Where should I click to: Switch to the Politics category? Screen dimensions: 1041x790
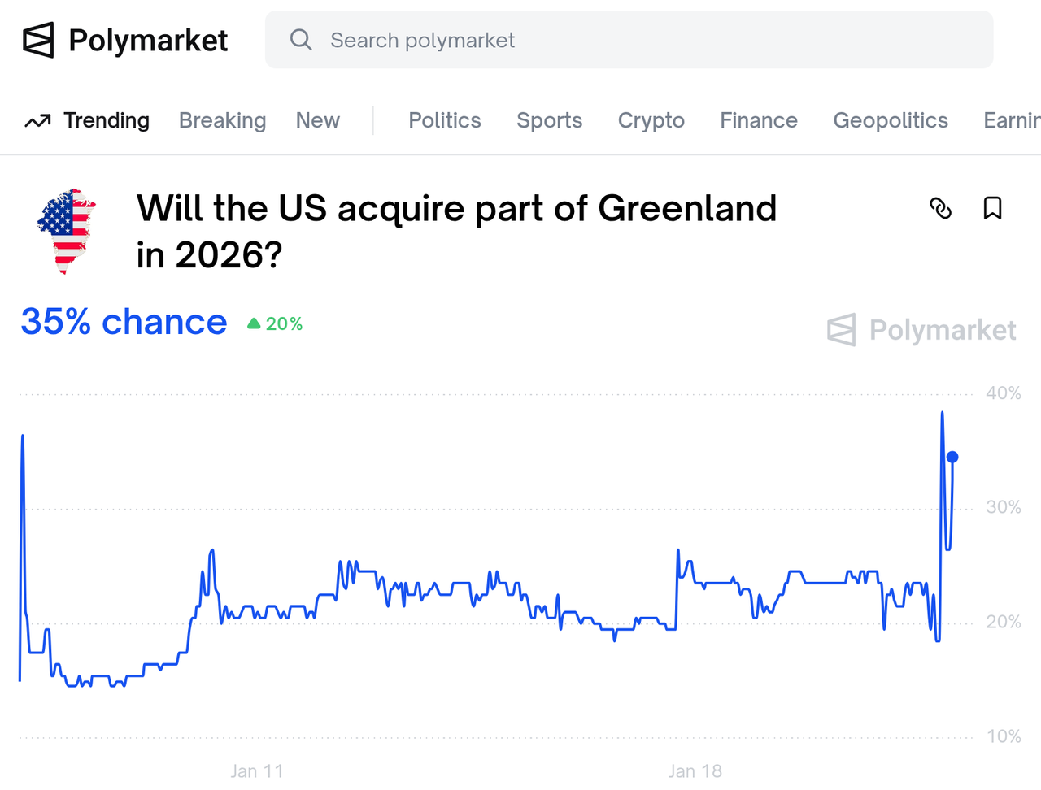(445, 120)
